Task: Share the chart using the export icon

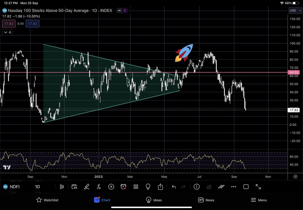Action: [160, 187]
